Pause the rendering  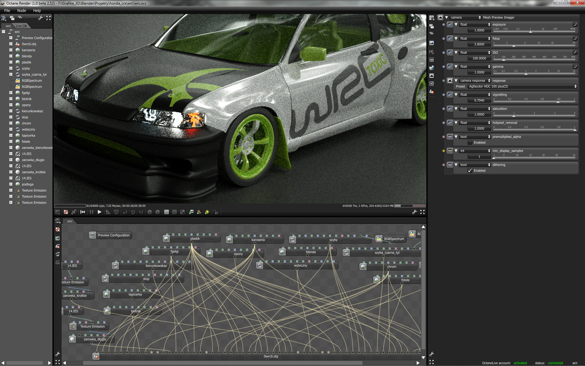91,212
